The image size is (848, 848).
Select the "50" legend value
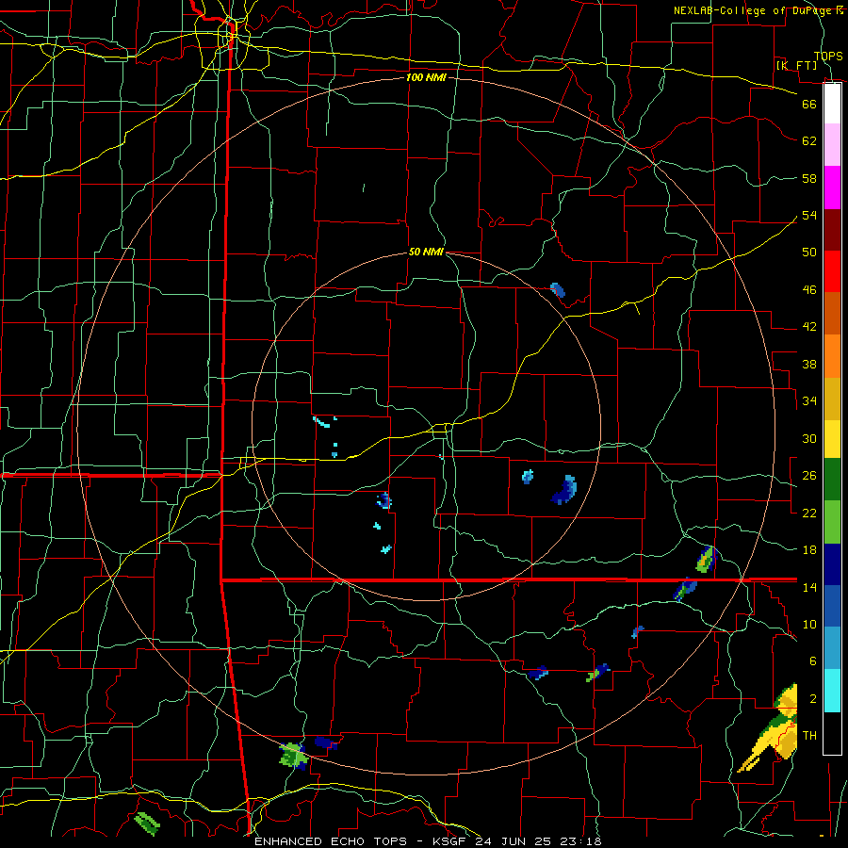pos(809,253)
